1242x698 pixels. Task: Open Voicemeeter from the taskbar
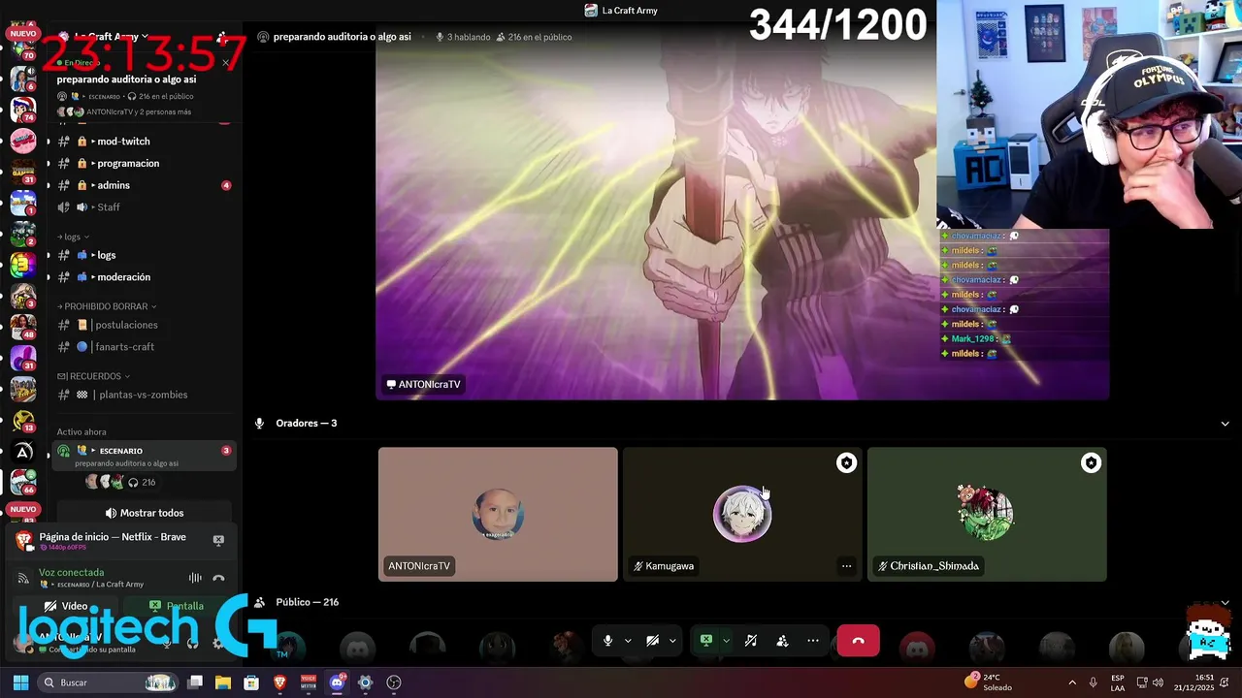pyautogui.click(x=309, y=682)
